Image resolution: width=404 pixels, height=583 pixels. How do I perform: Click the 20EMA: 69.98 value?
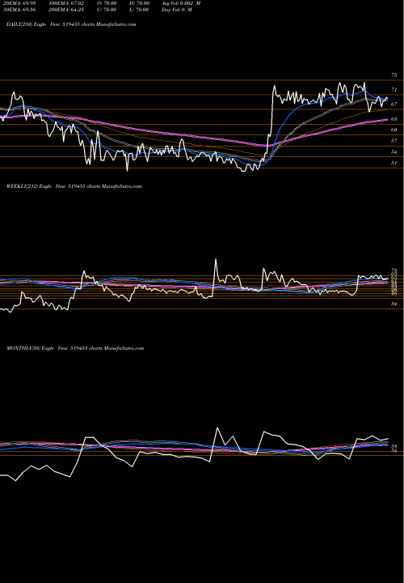[x=19, y=3]
